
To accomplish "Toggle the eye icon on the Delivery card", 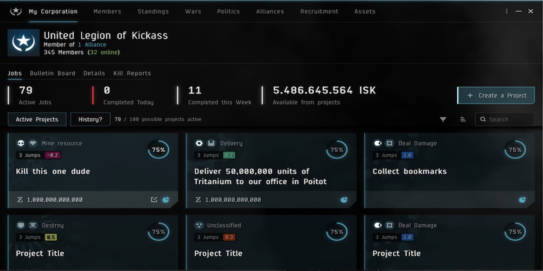I will click(x=199, y=143).
